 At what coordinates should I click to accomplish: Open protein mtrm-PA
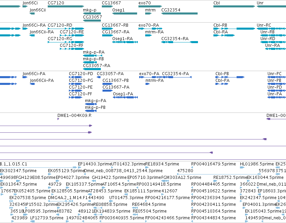148,84
